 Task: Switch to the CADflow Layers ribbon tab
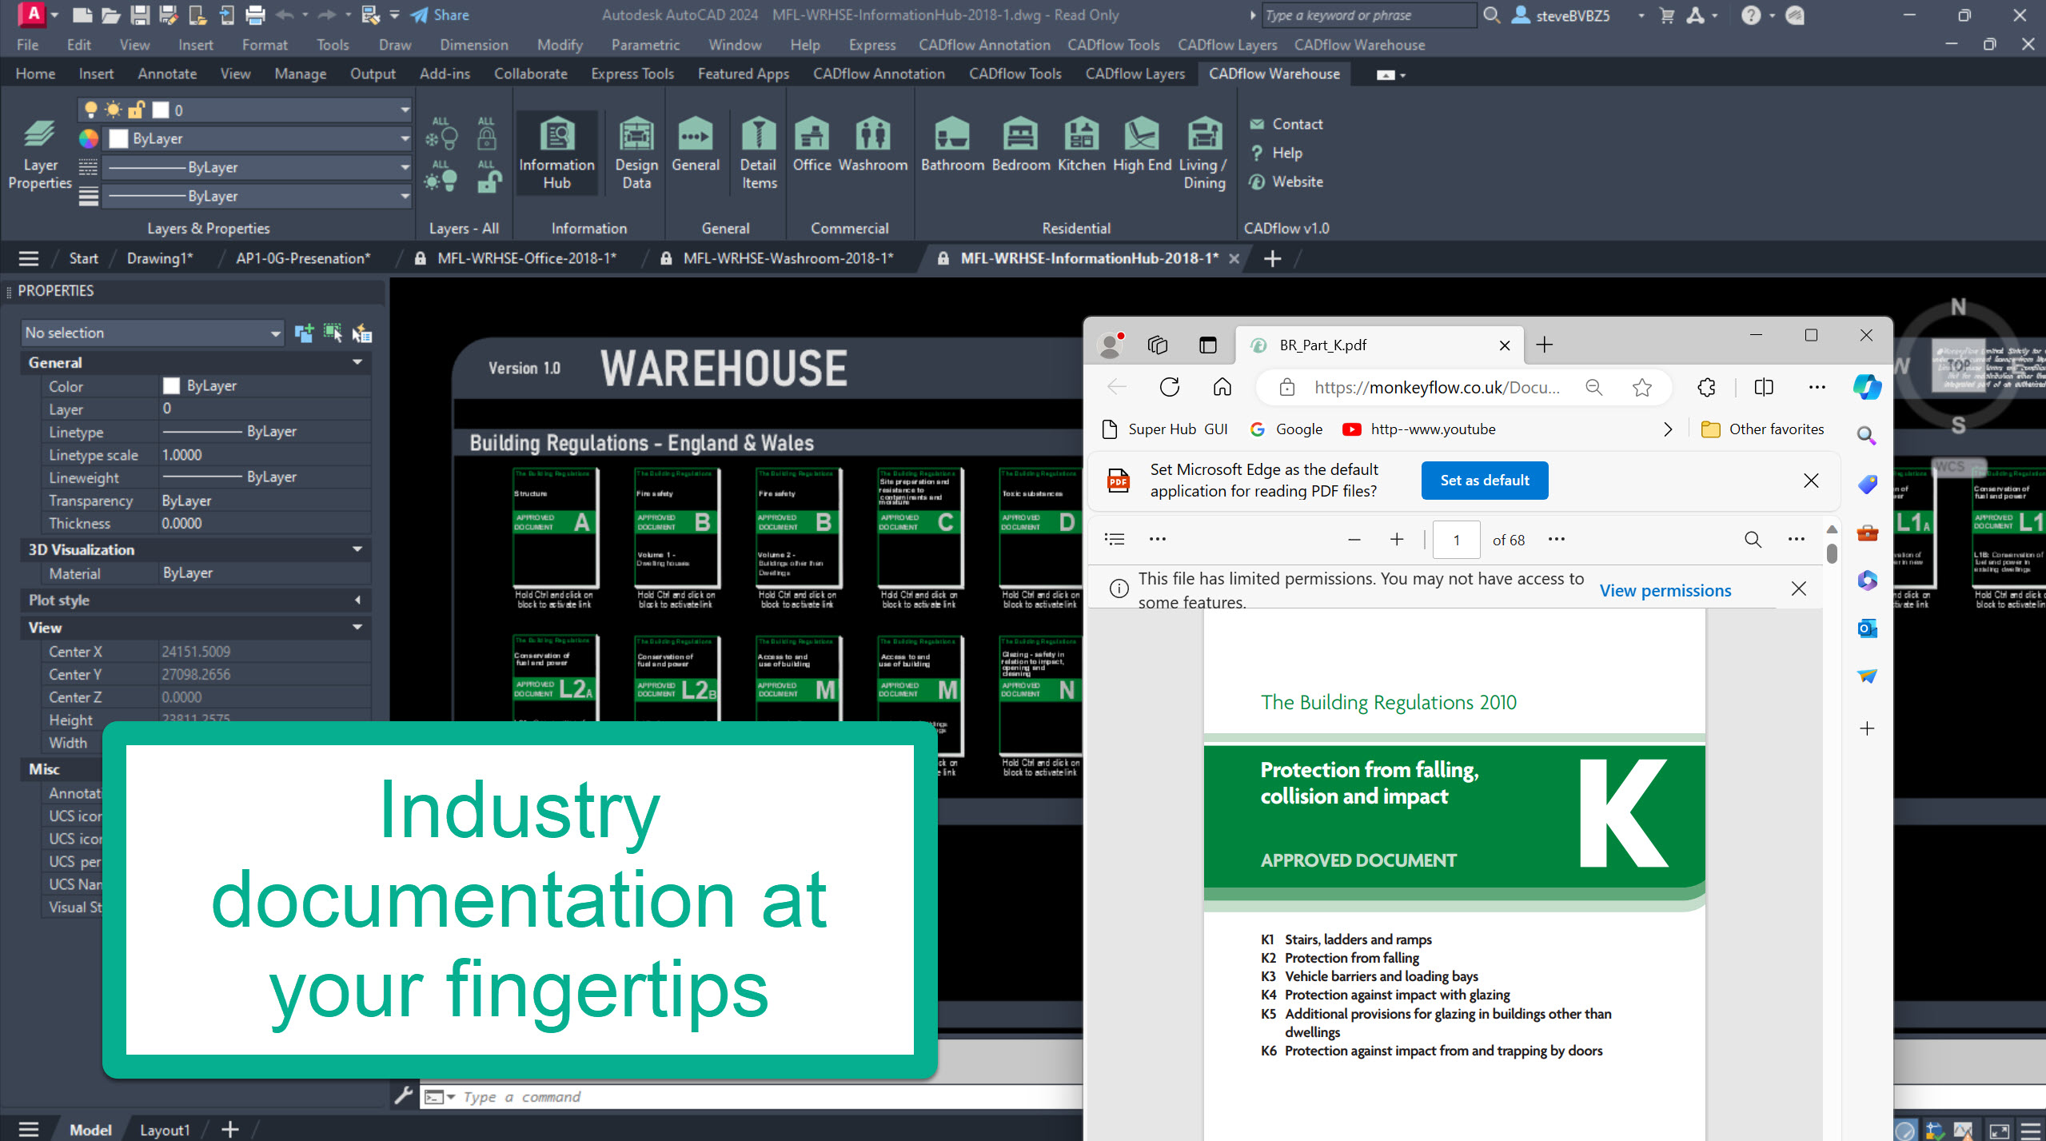tap(1135, 74)
